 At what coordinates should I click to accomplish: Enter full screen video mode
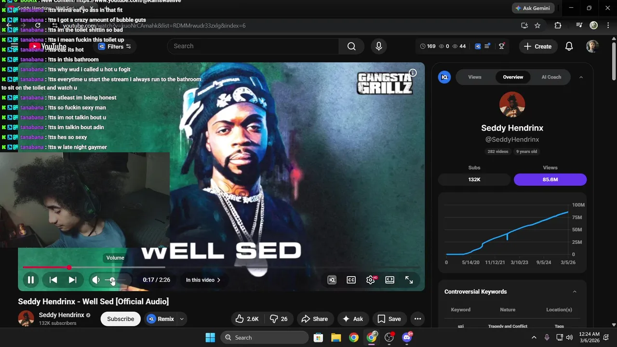[409, 280]
